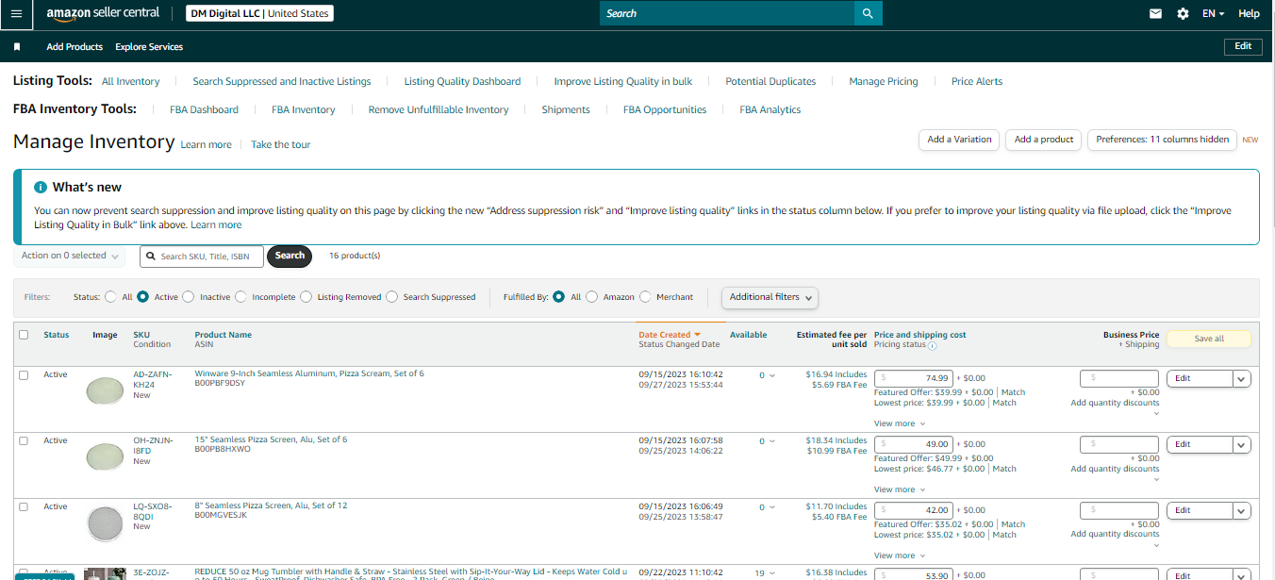
Task: Open Price Alerts
Action: 977,82
